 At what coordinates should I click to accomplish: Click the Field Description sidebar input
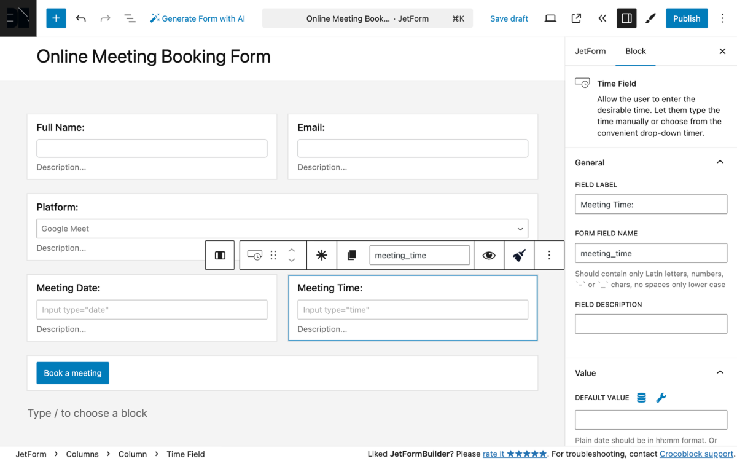[651, 324]
